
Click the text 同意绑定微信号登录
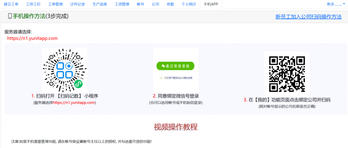[178, 96]
